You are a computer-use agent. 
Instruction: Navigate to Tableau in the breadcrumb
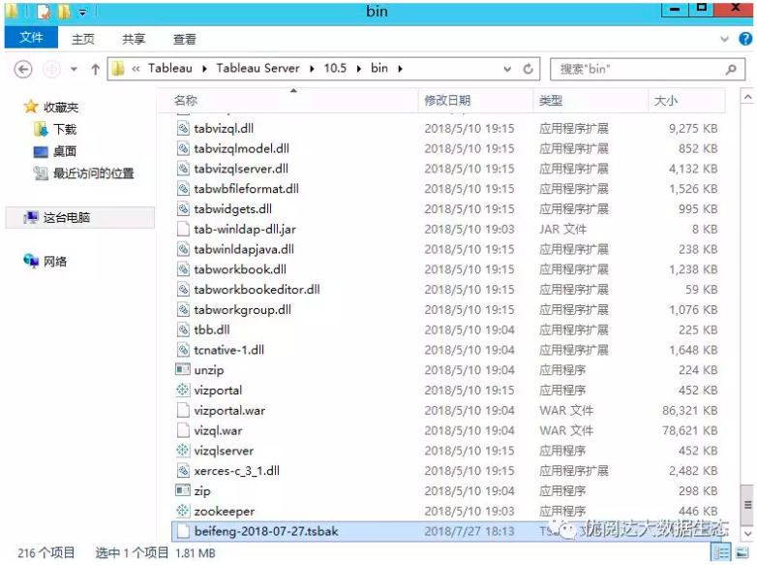tap(170, 68)
